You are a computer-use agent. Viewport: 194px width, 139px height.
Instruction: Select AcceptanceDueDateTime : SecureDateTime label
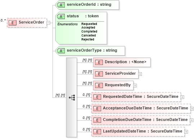point(145,108)
